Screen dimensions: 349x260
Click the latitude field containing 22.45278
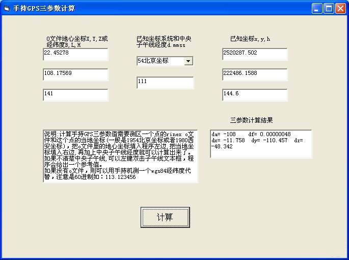pos(75,54)
